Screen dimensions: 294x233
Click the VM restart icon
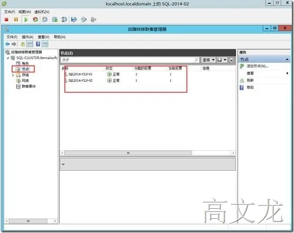click(x=35, y=20)
